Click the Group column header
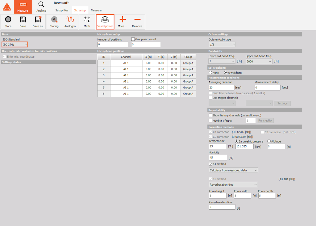The height and width of the screenshot is (226, 316). [x=188, y=57]
